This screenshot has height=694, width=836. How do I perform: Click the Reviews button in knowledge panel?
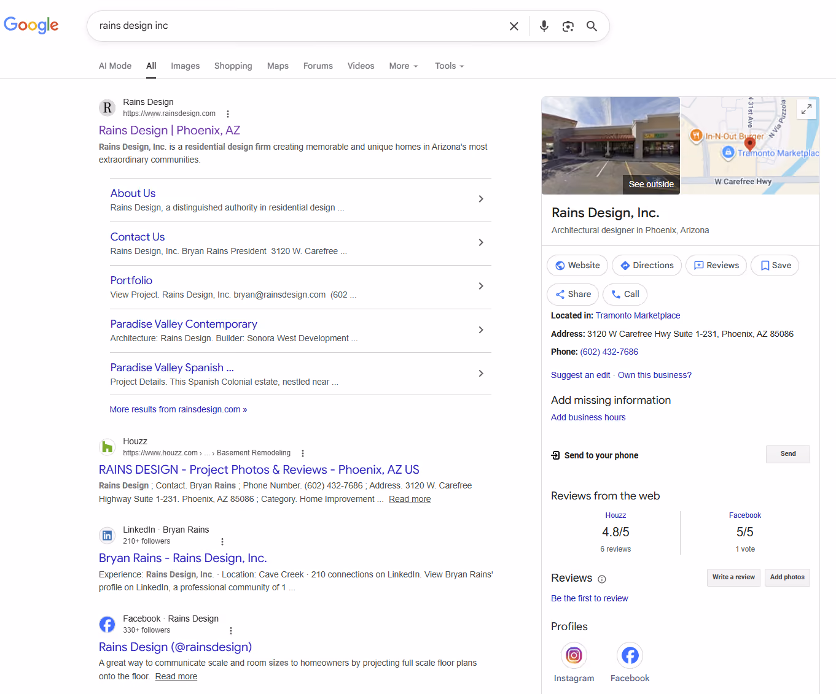(716, 266)
